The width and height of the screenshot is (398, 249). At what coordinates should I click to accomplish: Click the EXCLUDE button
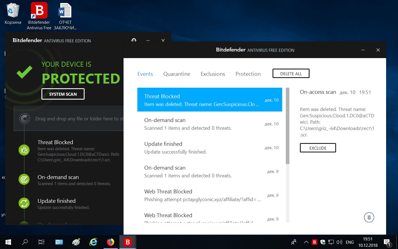pyautogui.click(x=318, y=148)
